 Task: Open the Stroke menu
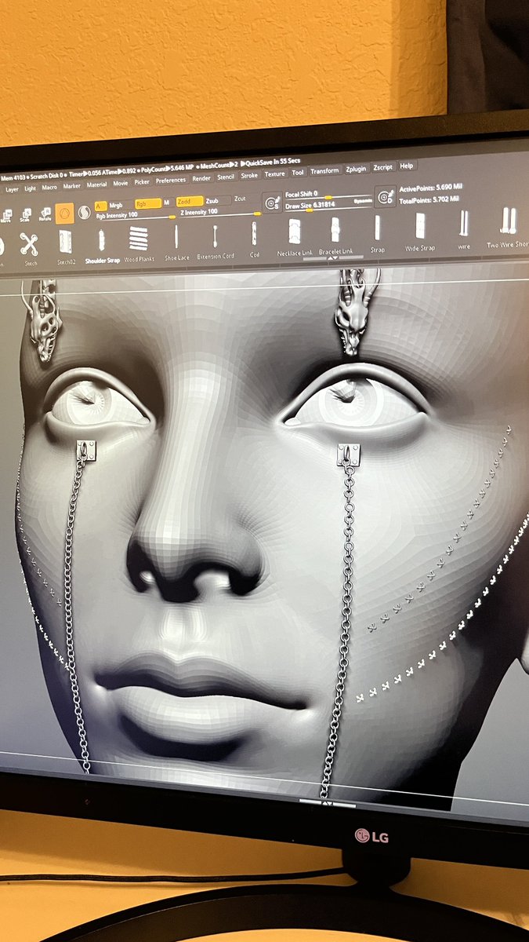pos(249,176)
